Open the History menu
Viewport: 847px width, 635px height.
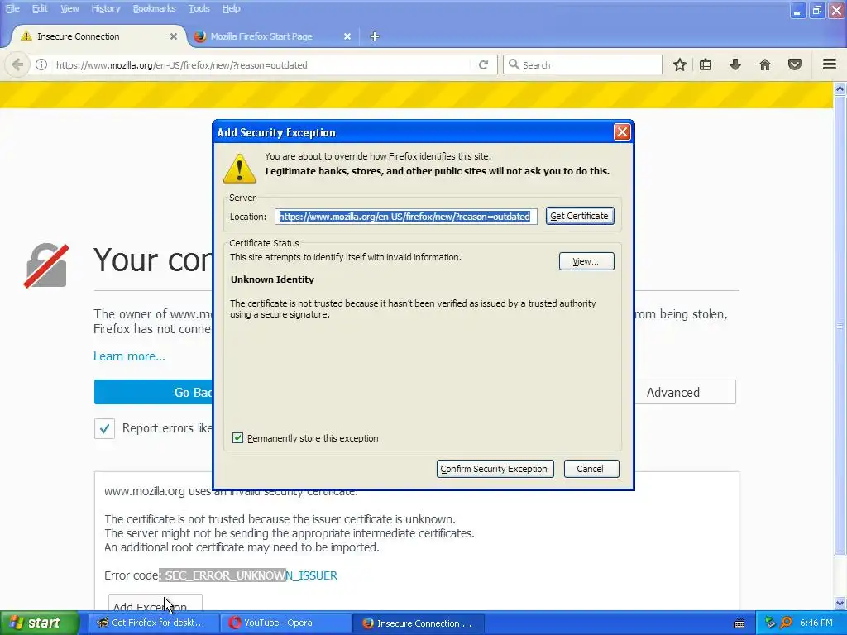click(105, 8)
